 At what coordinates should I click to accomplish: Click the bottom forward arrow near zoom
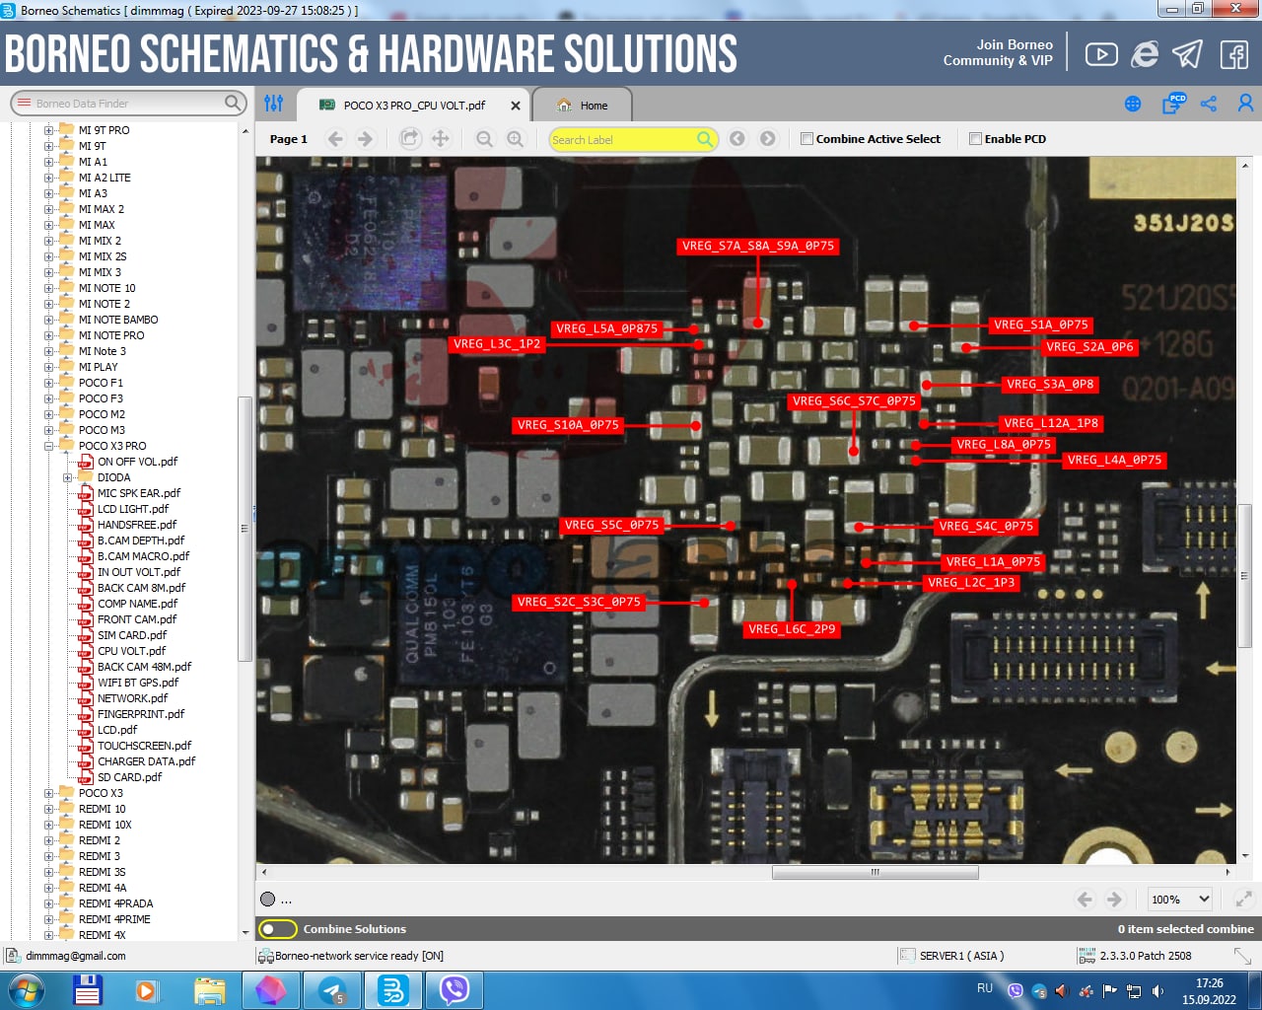click(x=1114, y=900)
